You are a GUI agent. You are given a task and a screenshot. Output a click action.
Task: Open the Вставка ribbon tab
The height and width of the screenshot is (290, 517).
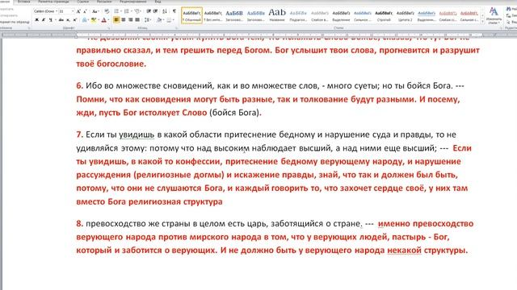point(23,2)
